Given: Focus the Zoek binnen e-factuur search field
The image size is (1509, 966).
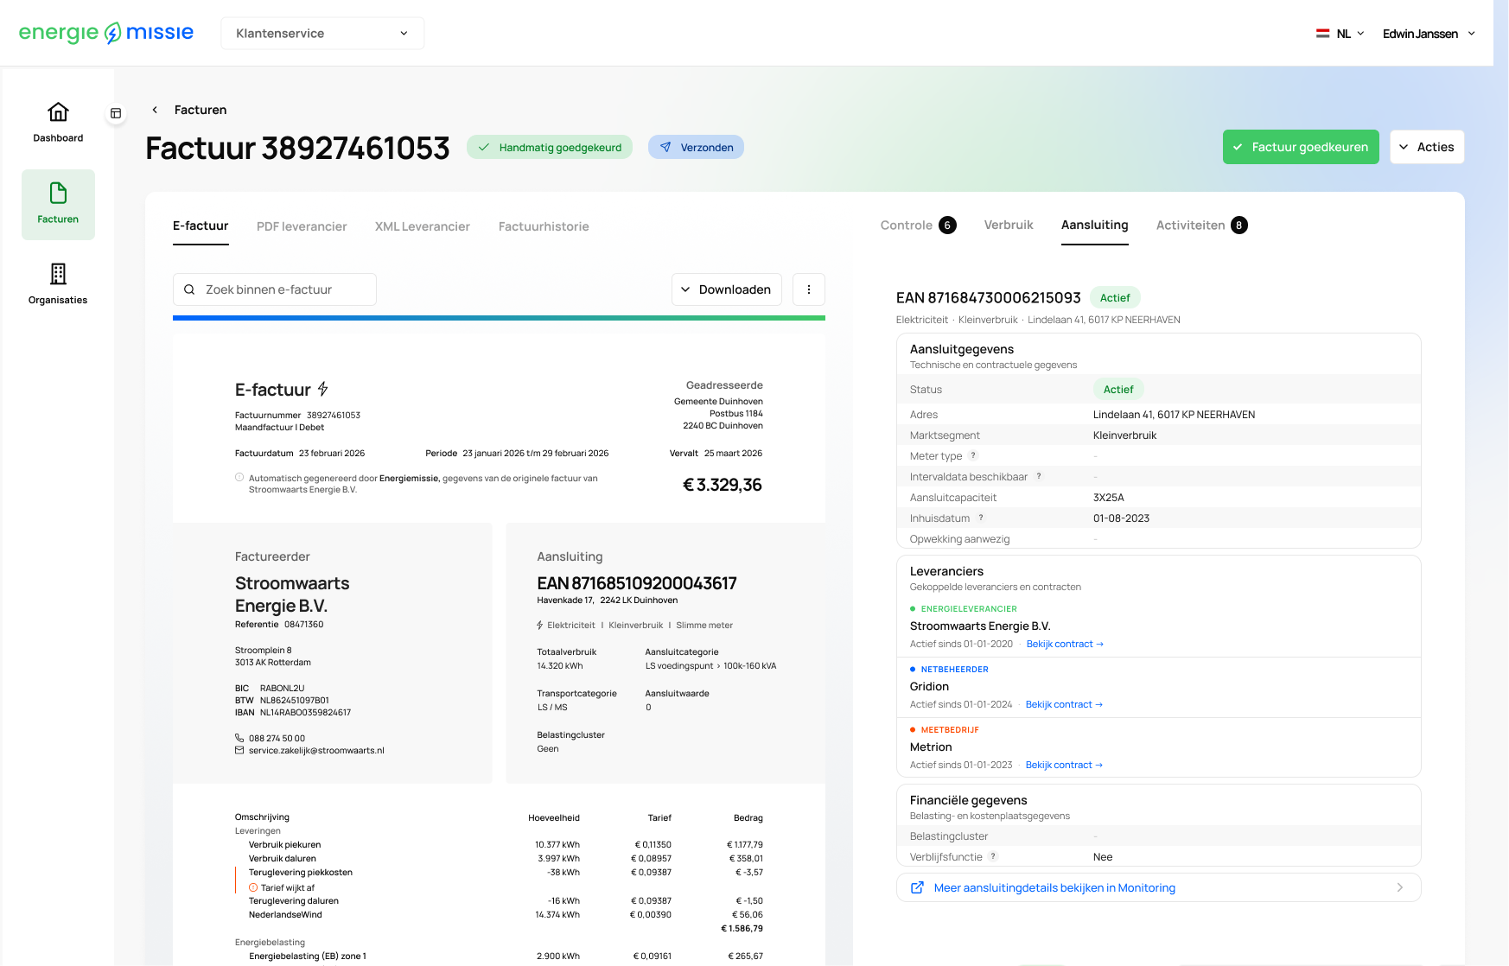Looking at the screenshot, I should (x=275, y=289).
